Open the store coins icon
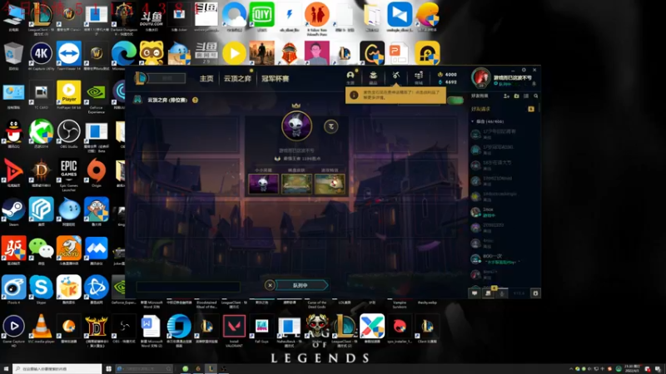Screen dimensions: 666x374 (x=419, y=76)
